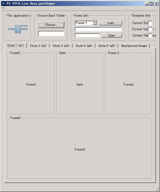Switch to the Style 5 (a5) tab

106,46
